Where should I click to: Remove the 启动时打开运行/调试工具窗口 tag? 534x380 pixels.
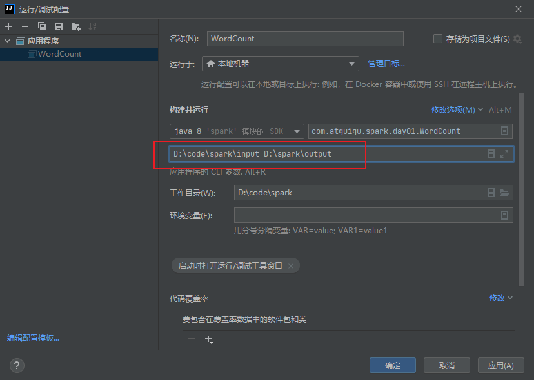tap(291, 265)
